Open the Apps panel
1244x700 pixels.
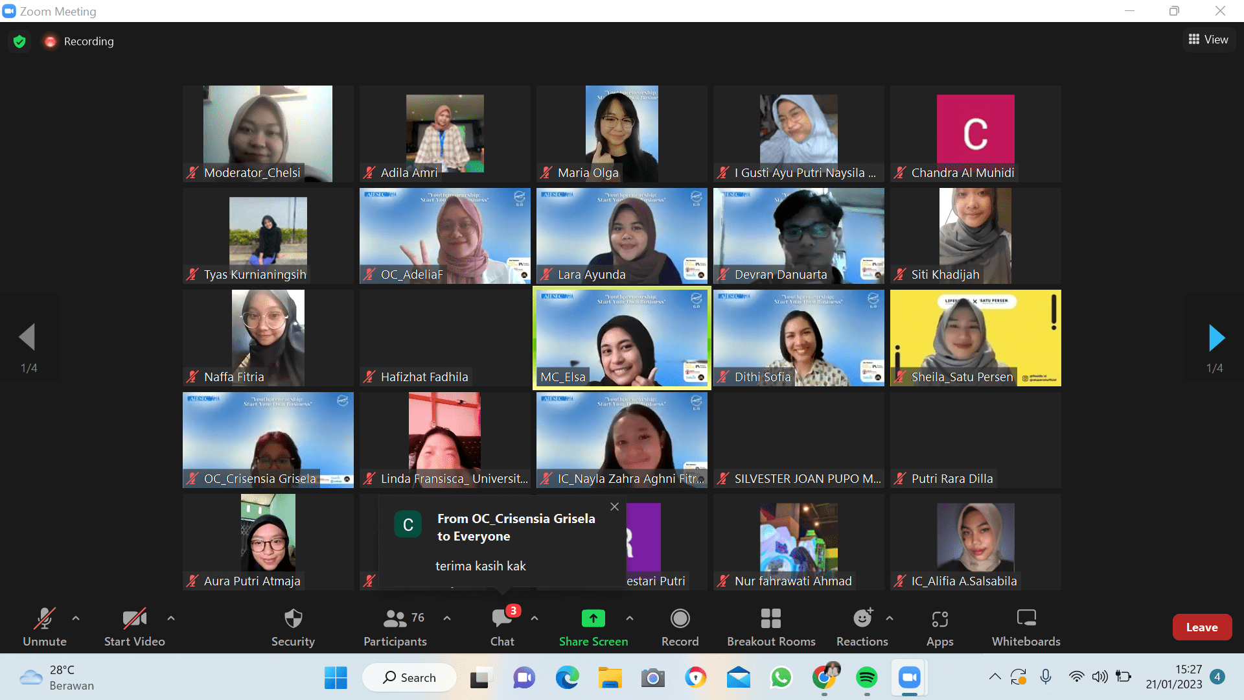[x=939, y=626]
